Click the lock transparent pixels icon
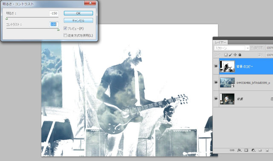 tap(226, 55)
